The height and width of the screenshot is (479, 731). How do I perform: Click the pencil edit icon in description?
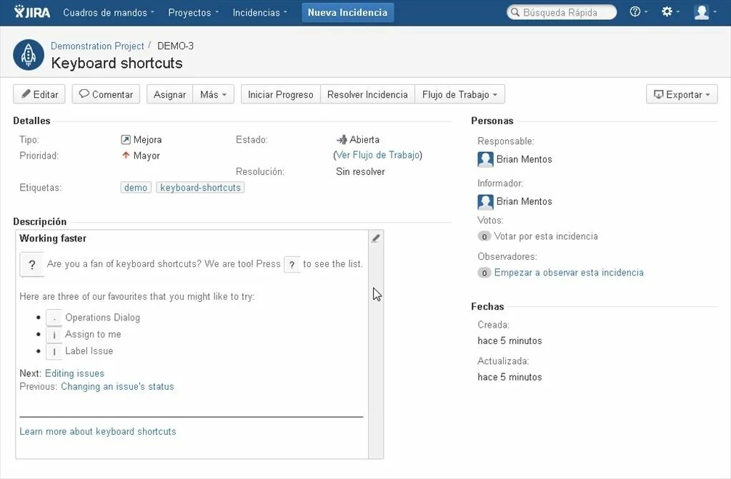[x=376, y=238]
